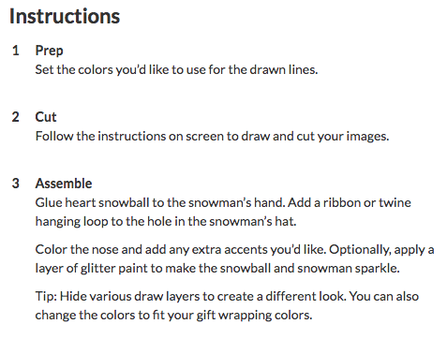Screen dimensions: 447x339
Task: Click the text about setting drawn line colors
Action: 176,69
